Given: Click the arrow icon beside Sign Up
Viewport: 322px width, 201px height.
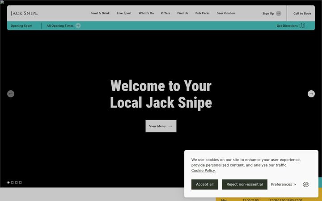Looking at the screenshot, I should click(x=279, y=13).
